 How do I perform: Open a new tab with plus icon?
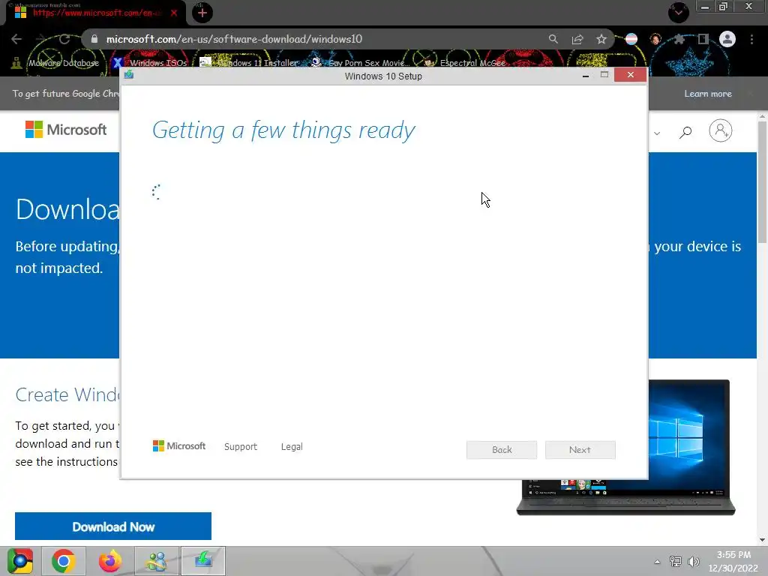click(x=202, y=13)
